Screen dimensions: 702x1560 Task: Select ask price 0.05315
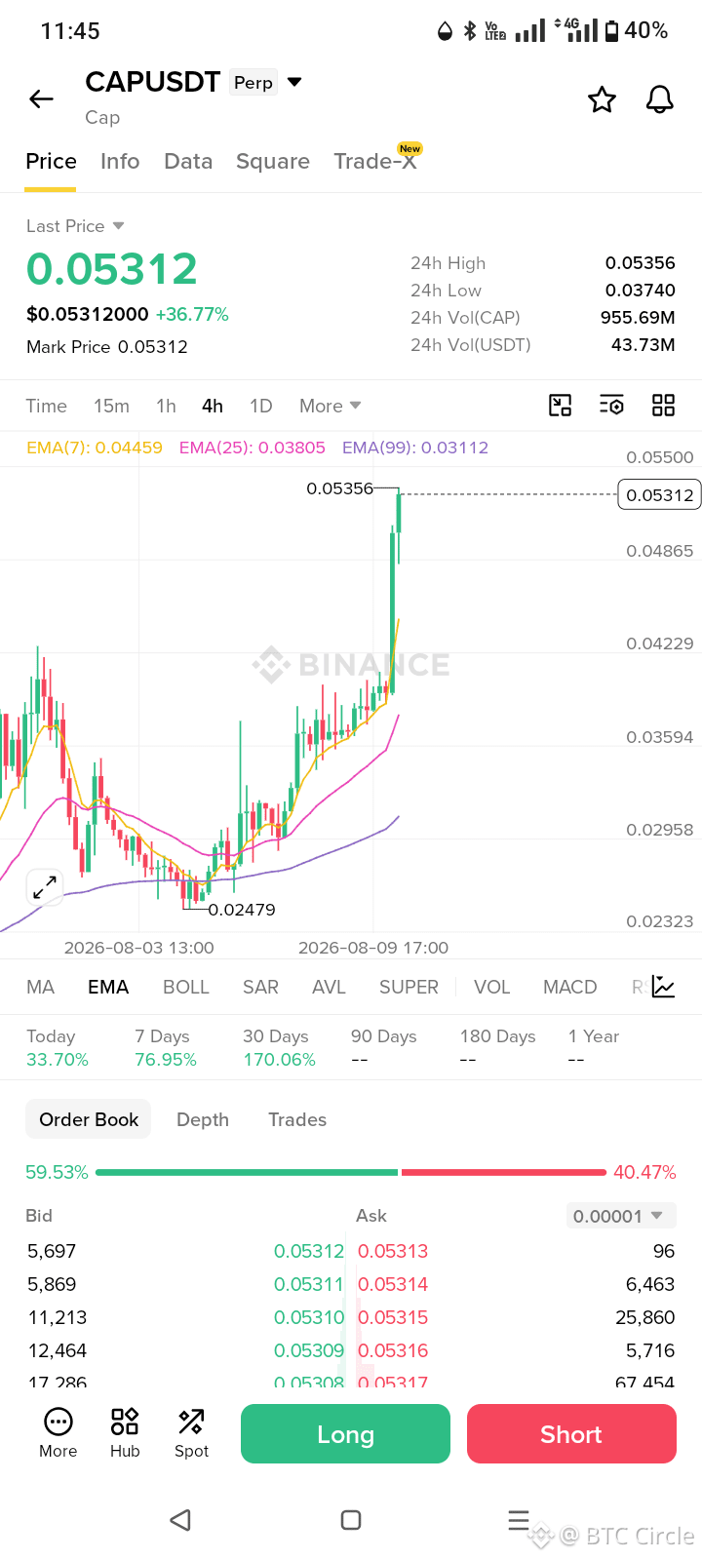pyautogui.click(x=393, y=1317)
